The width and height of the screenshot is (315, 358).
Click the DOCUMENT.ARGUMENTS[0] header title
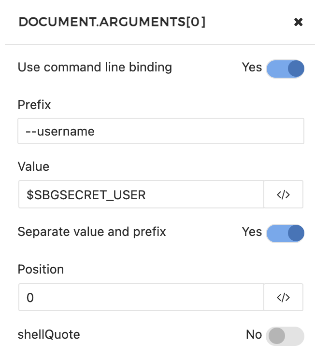click(x=112, y=22)
